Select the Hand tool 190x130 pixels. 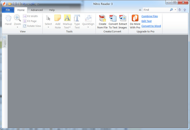click(x=8, y=21)
